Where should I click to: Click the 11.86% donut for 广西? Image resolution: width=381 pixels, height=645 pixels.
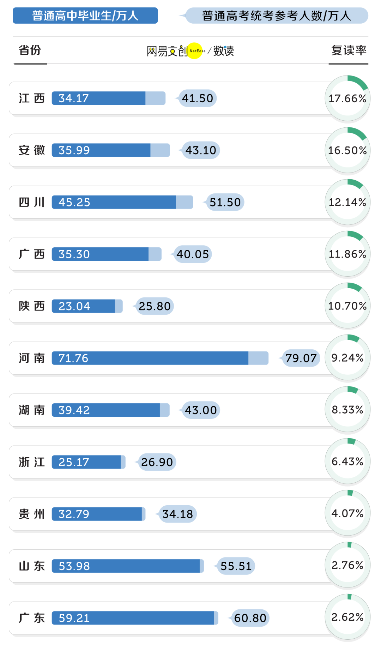[347, 254]
